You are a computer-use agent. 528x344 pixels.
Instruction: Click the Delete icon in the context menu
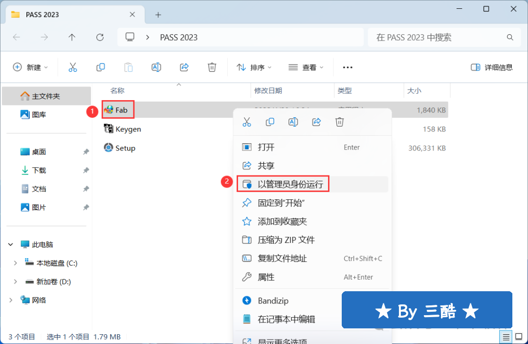[x=339, y=122]
